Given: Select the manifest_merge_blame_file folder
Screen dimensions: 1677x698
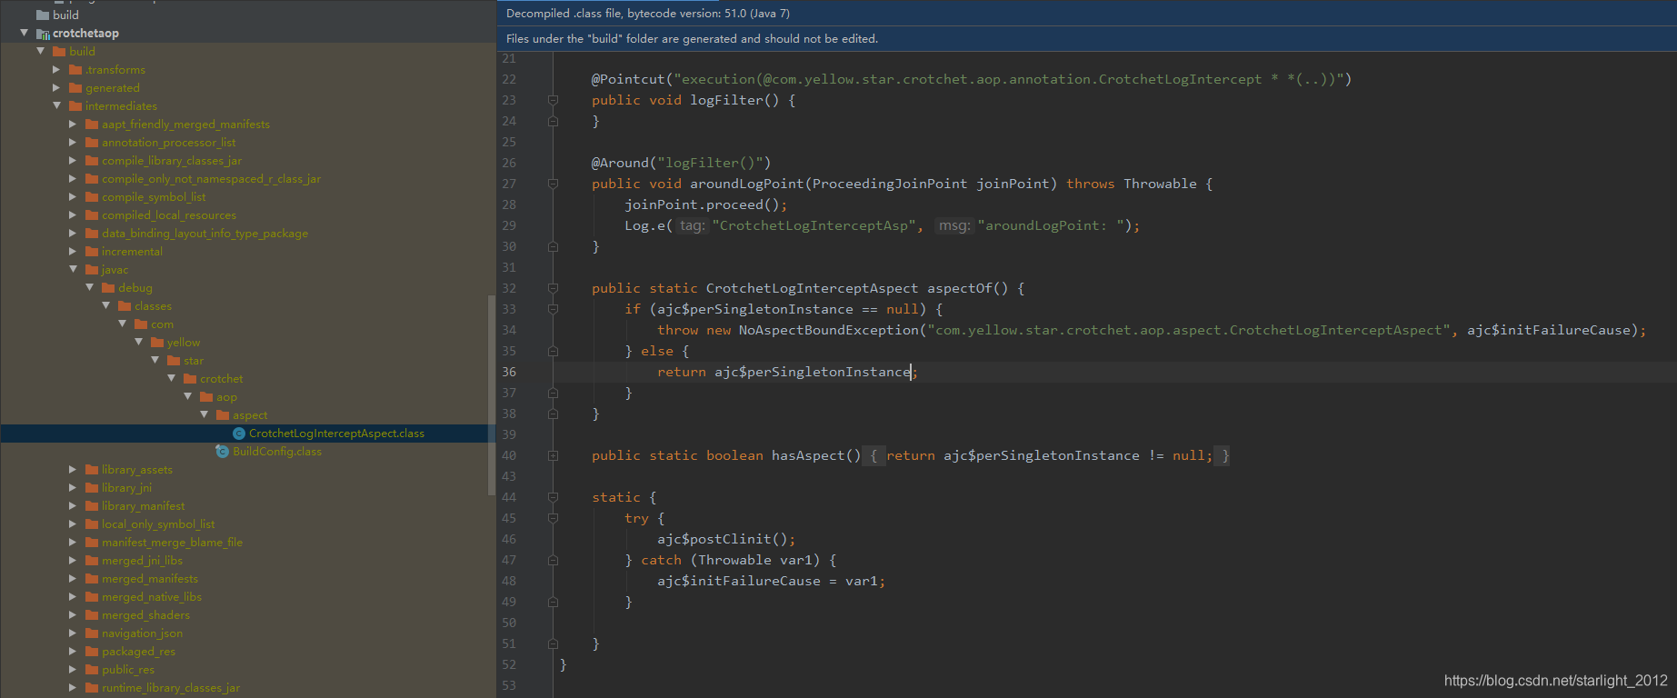Looking at the screenshot, I should click(x=172, y=543).
